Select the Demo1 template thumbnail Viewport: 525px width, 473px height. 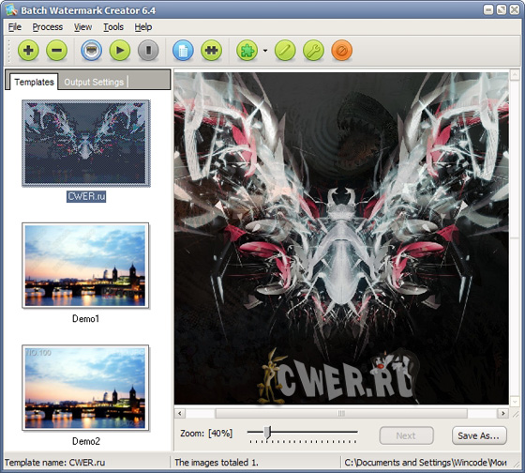point(85,266)
